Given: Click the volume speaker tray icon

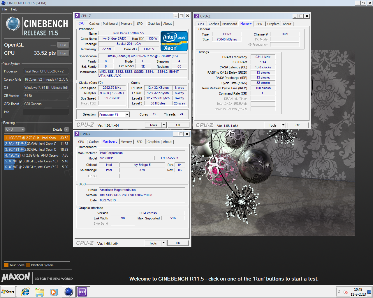Looking at the screenshot, I should click(x=345, y=292).
